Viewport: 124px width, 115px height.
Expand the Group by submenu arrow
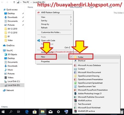(x=71, y=24)
